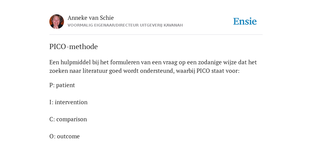Click the subtitle Voormalig eigenaar/directeur Uitgeverij Kavanah
This screenshot has height=156, width=312.
[x=125, y=25]
